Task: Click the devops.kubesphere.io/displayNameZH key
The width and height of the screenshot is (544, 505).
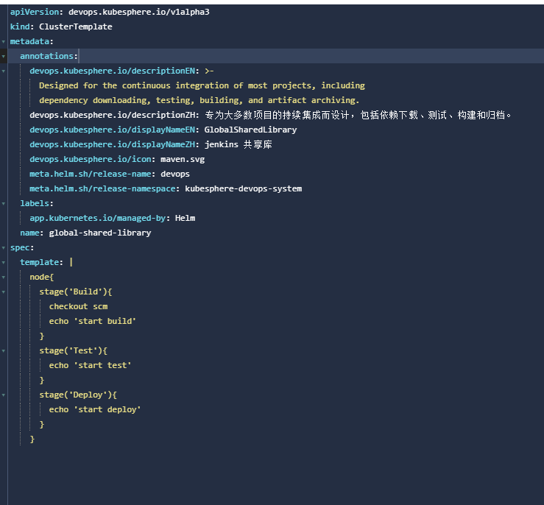Action: [113, 144]
